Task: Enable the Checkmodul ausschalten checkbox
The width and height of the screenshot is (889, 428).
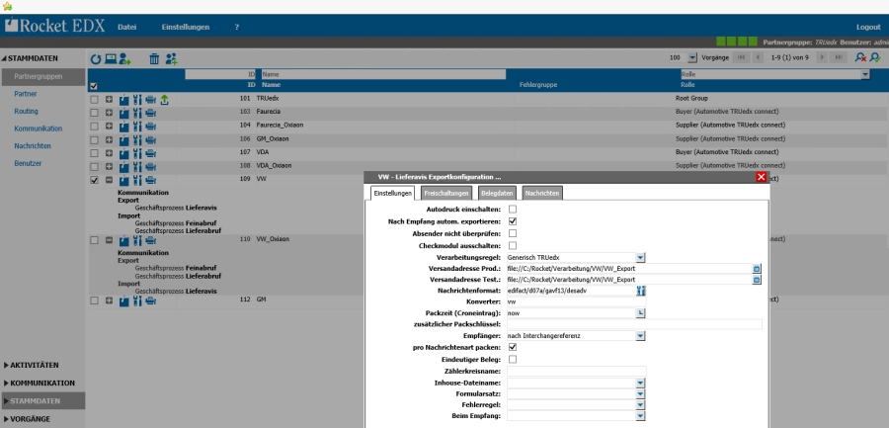Action: pos(513,246)
